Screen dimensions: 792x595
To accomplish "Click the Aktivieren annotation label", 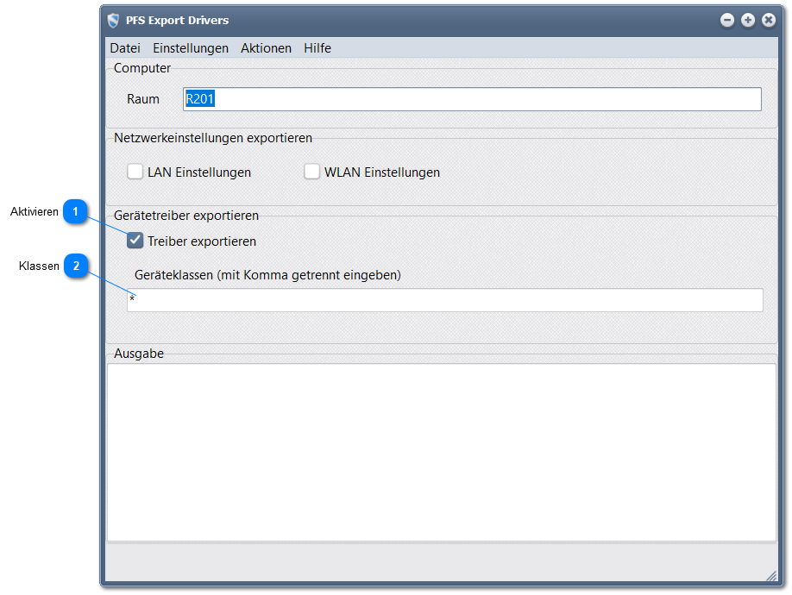I will pos(35,212).
